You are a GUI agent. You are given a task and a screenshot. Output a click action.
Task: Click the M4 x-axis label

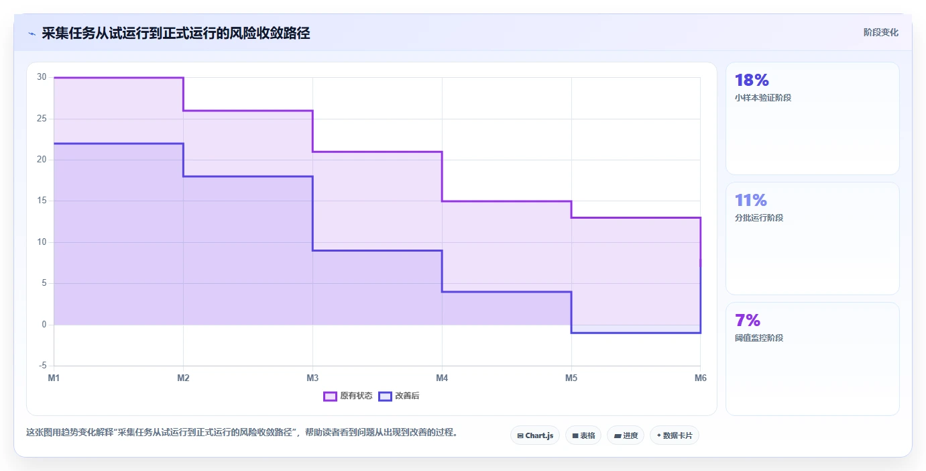click(442, 378)
